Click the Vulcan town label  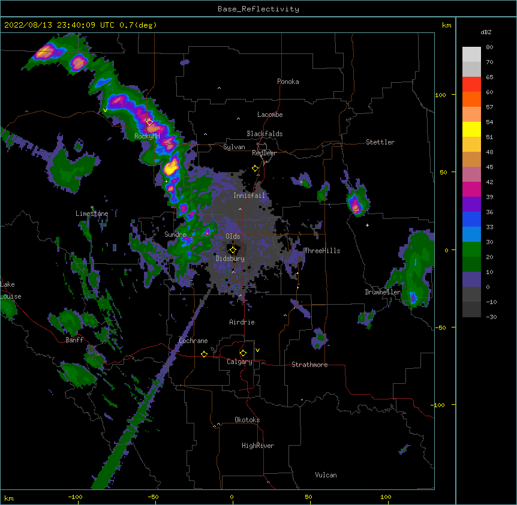tap(326, 475)
